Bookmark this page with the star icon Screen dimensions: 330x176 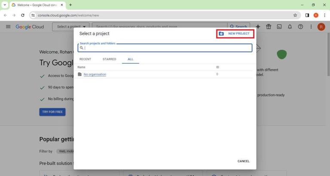pos(295,15)
